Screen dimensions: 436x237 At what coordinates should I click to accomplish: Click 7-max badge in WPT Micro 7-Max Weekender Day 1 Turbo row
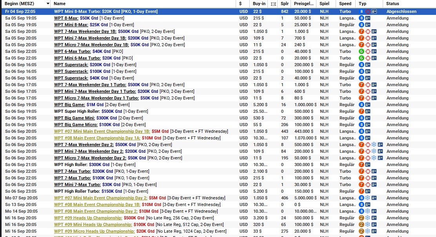(x=362, y=98)
